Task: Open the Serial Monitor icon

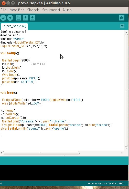Action: 122,18
